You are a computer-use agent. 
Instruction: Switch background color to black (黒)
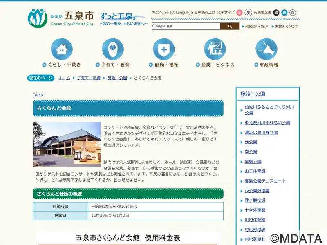[x=276, y=13]
